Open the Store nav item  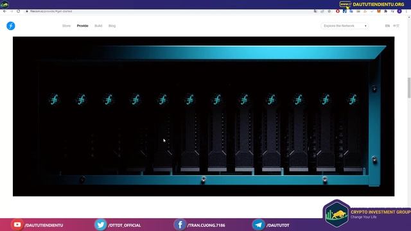tap(66, 26)
